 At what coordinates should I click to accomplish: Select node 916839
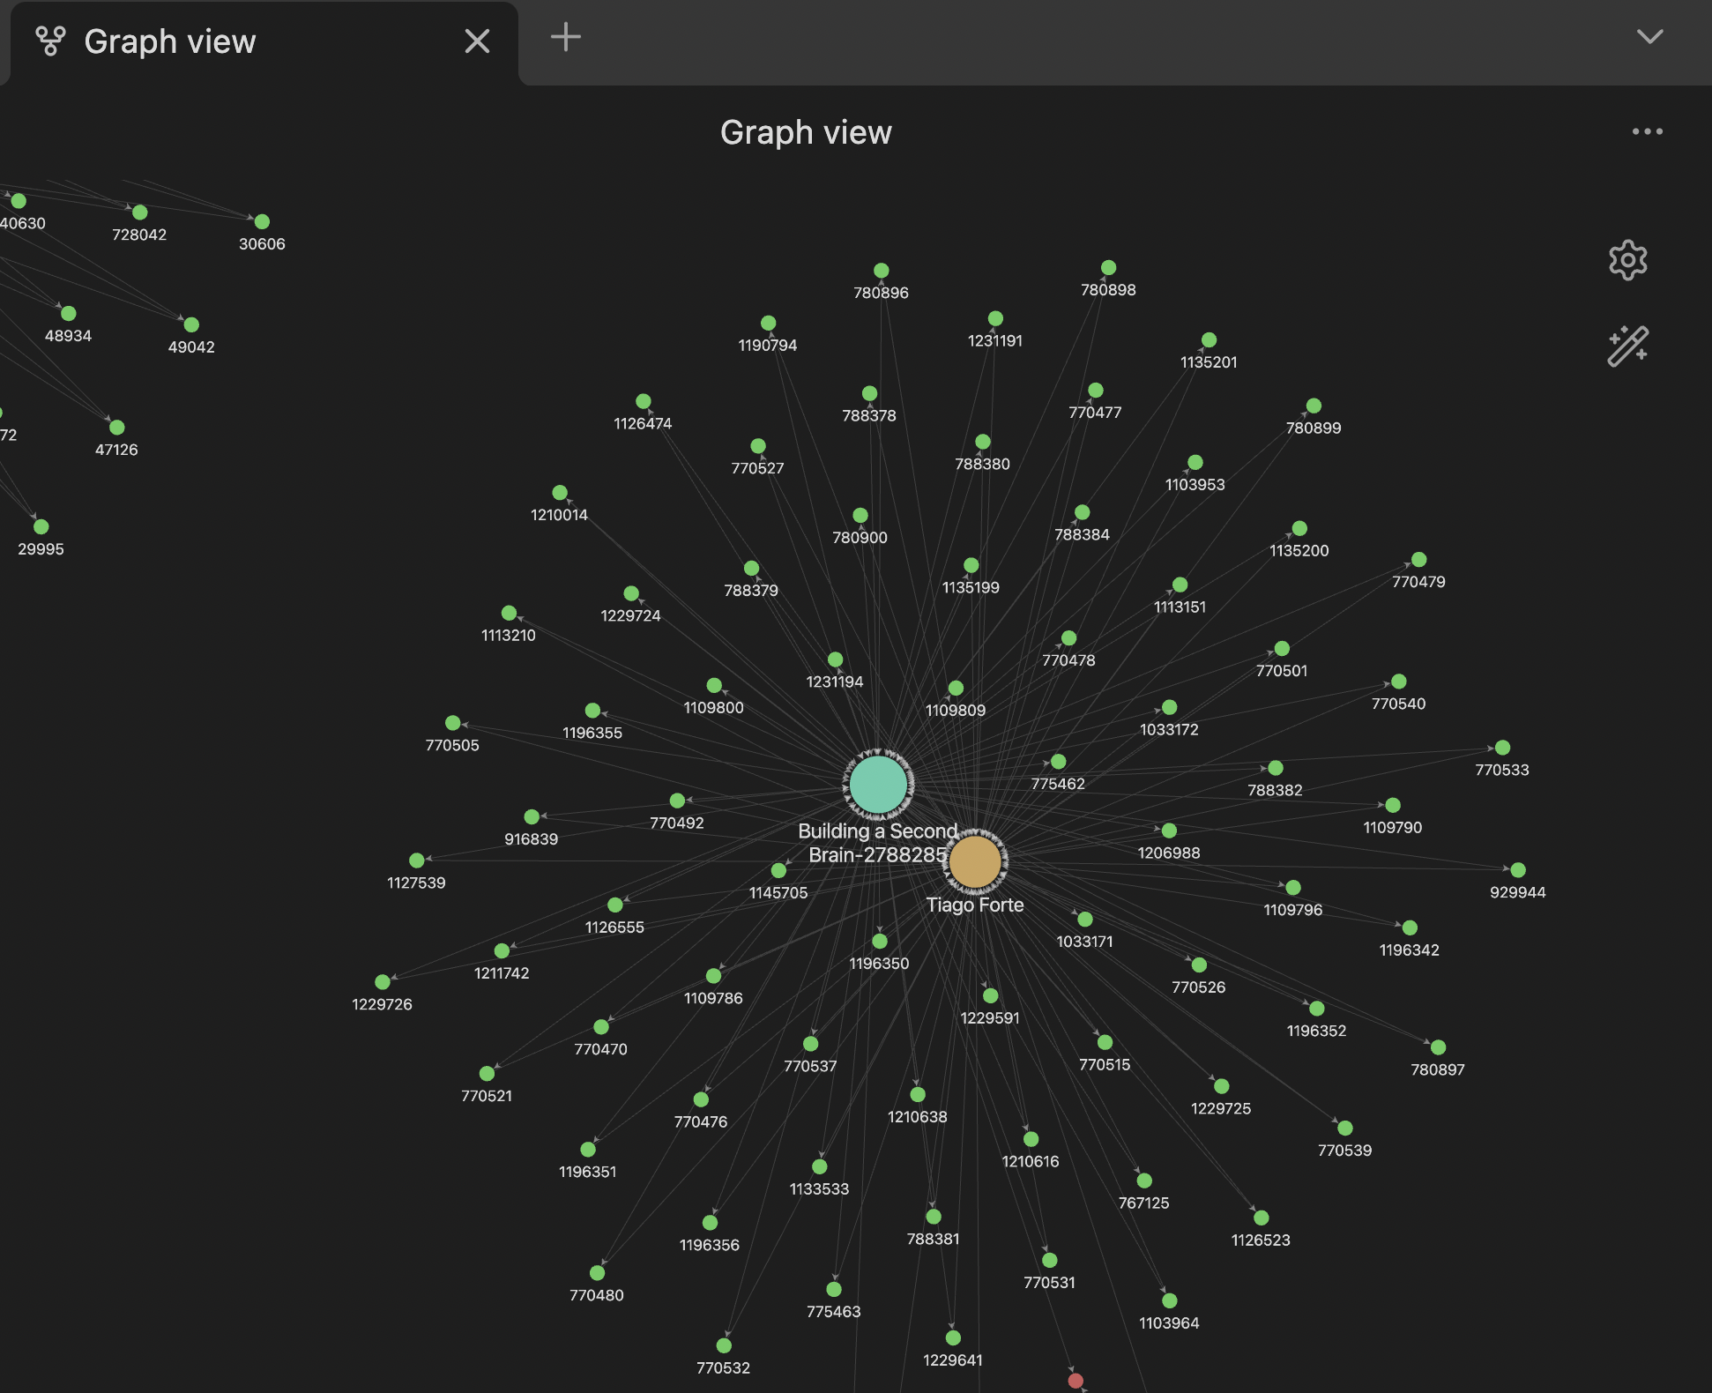[x=531, y=817]
